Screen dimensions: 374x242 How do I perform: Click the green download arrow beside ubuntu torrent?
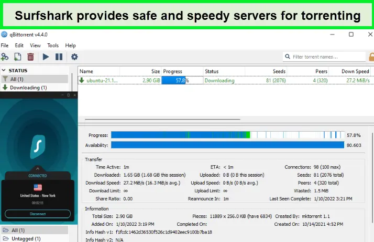point(82,80)
